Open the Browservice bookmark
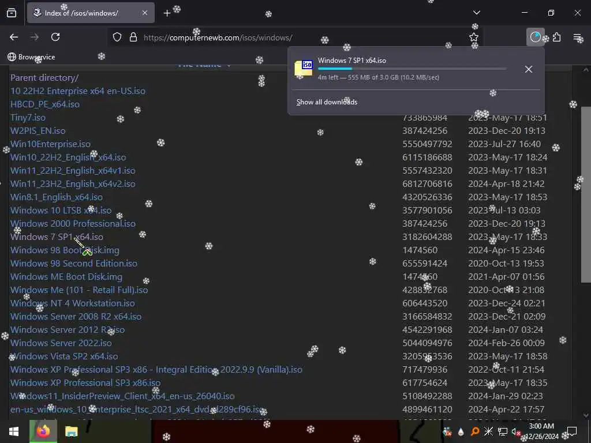Screen dimensions: 591x443 point(31,57)
